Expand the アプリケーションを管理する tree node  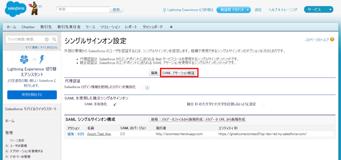click(7, 151)
